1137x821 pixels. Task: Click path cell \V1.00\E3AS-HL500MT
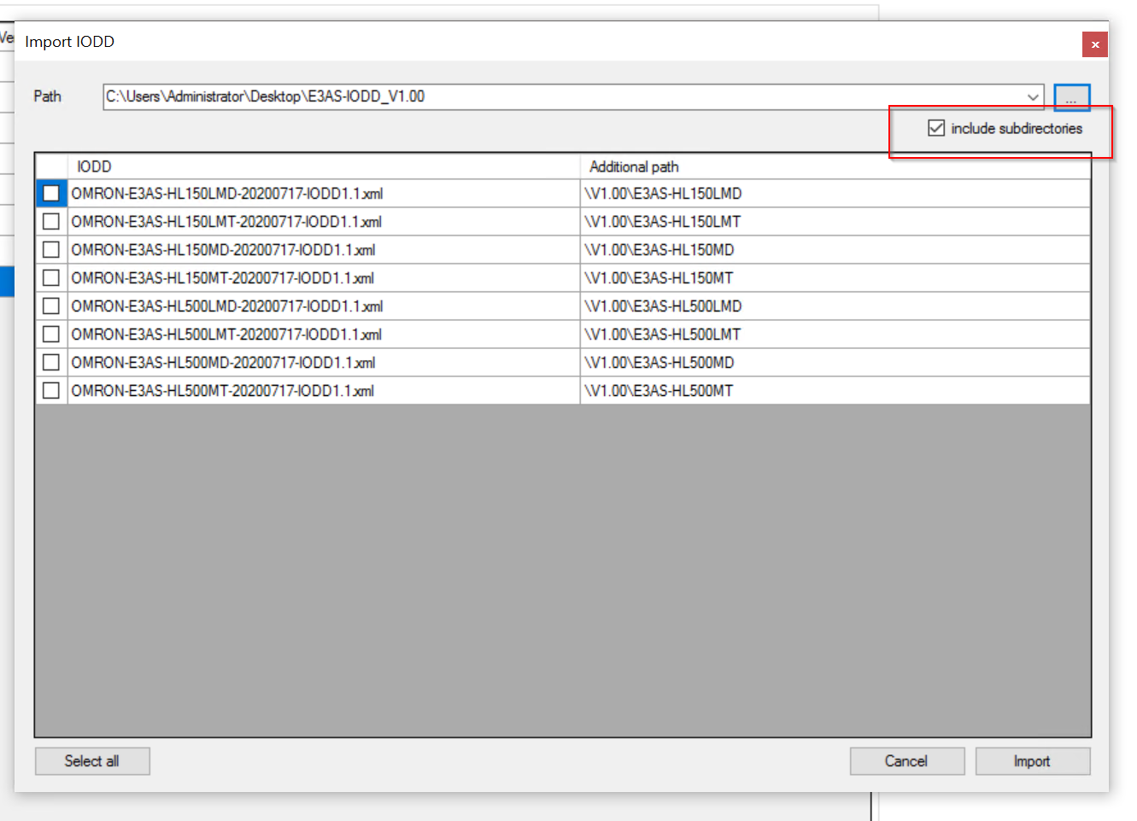(x=835, y=391)
